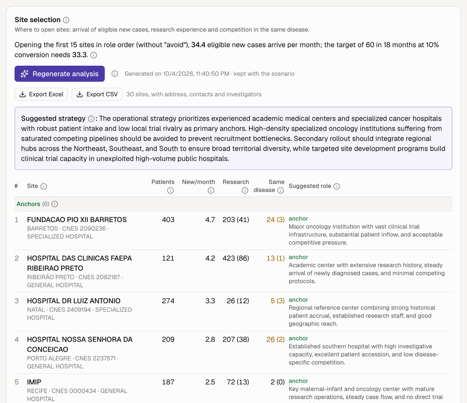Click research value 203 (41)
The height and width of the screenshot is (403, 467).
point(236,220)
